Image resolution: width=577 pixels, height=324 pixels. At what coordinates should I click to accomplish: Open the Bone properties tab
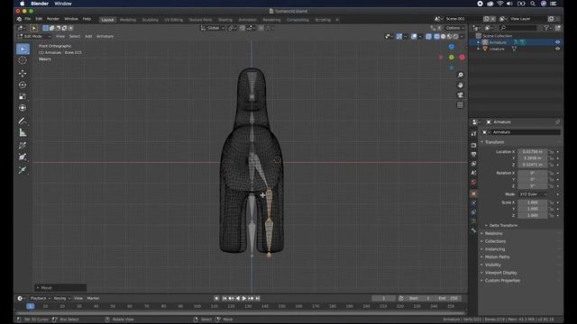(473, 230)
